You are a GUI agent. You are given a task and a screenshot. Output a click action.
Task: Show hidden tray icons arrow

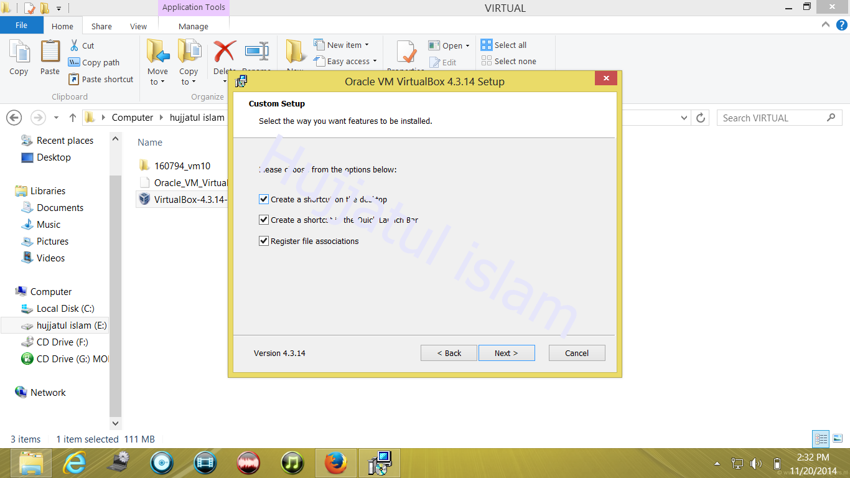[717, 464]
